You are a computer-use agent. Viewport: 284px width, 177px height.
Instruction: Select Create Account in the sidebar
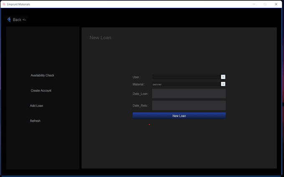(41, 90)
